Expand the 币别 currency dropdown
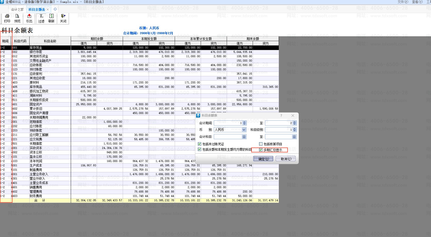431x237 pixels. (244, 130)
